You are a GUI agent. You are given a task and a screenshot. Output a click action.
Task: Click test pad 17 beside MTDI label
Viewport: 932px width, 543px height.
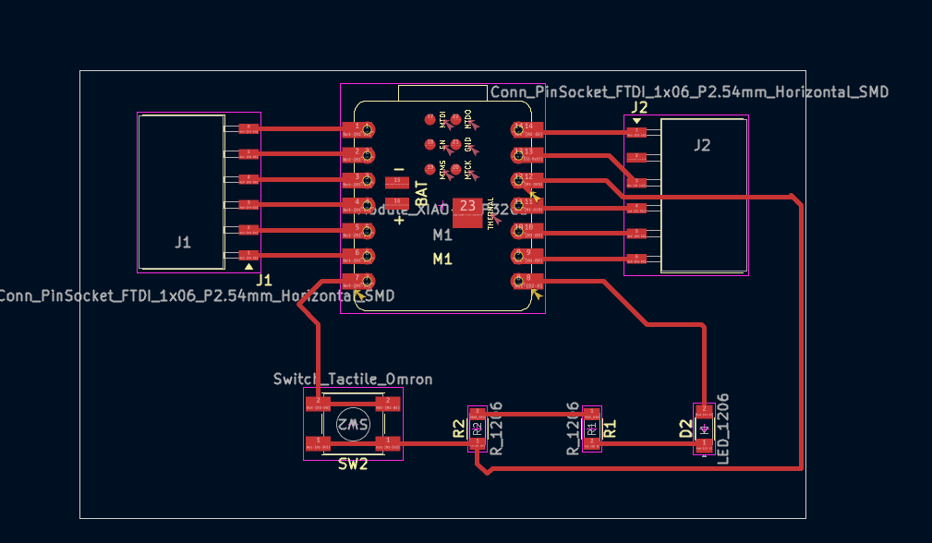[430, 119]
